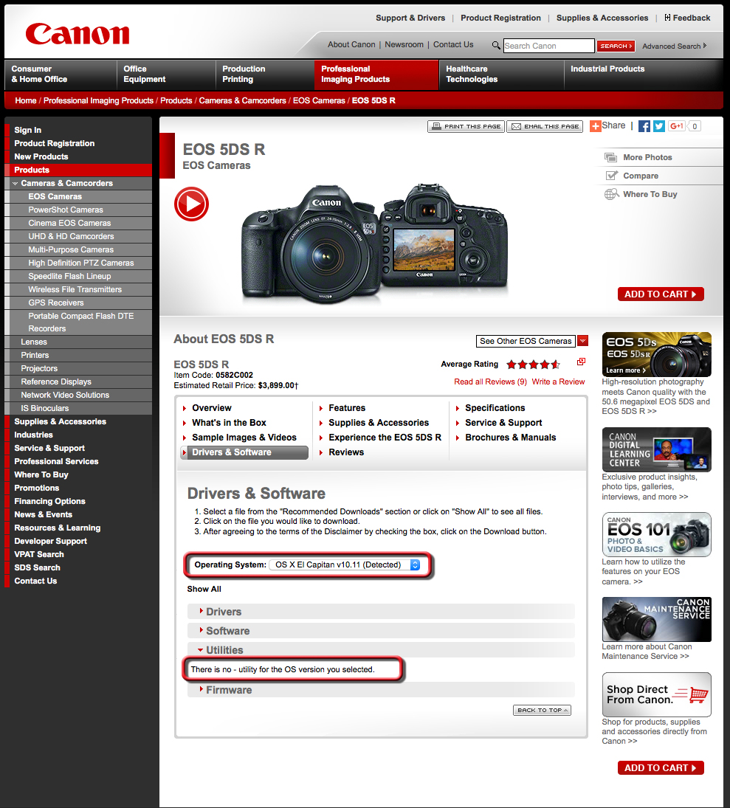Click the Canon logo
This screenshot has height=808, width=730.
pyautogui.click(x=78, y=35)
